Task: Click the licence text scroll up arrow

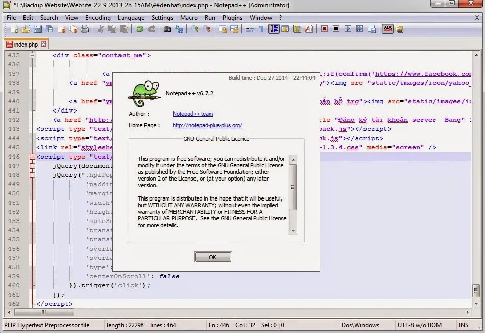Action: (293, 160)
